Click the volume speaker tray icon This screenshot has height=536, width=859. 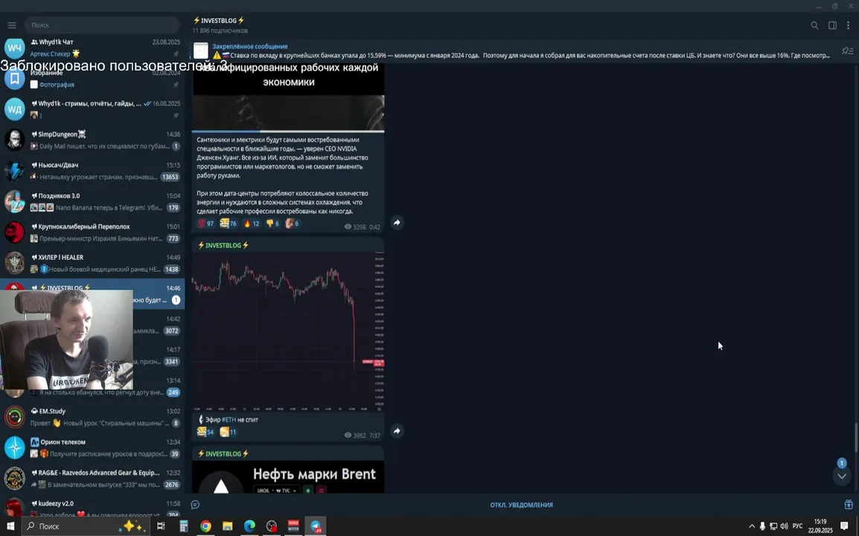784,526
